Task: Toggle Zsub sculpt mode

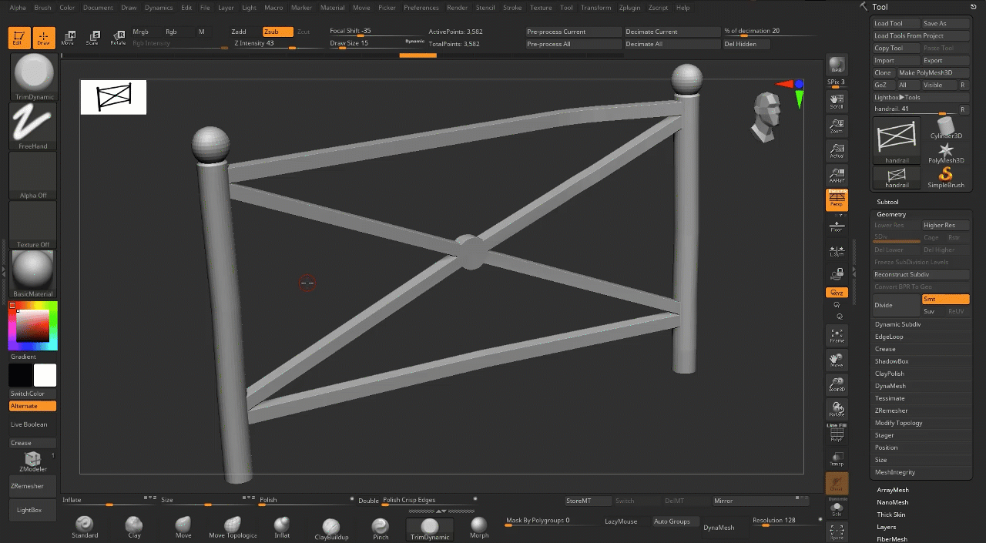Action: click(277, 32)
